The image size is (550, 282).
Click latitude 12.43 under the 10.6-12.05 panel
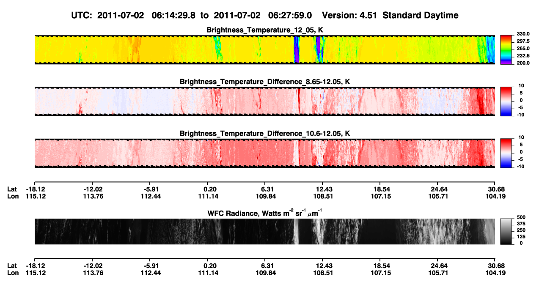click(323, 189)
